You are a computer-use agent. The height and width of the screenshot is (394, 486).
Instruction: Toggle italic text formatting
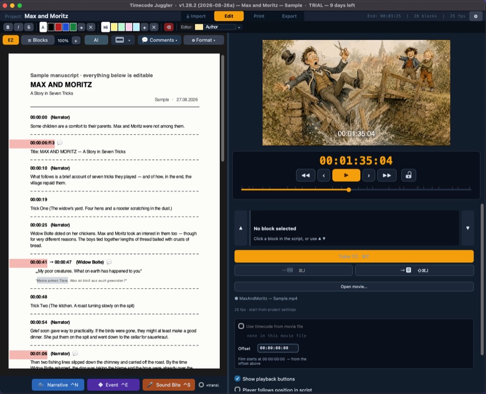(18, 28)
